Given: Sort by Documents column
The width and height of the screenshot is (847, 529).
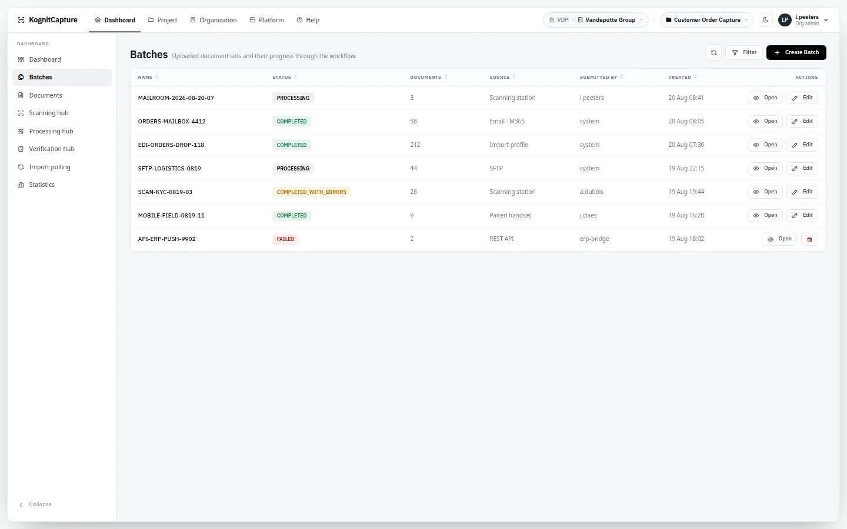Looking at the screenshot, I should tap(429, 77).
